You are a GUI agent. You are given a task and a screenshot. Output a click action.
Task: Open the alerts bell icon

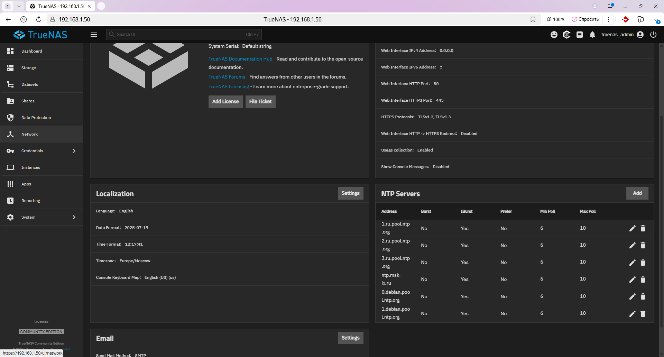click(592, 35)
